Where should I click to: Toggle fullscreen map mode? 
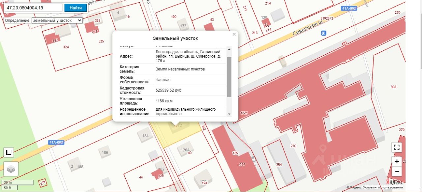(397, 147)
